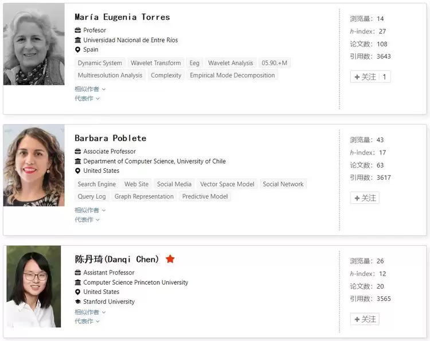Viewport: 430px width, 341px height.
Task: Follow María Eugenia Torres with 关注 button
Action: pyautogui.click(x=370, y=77)
